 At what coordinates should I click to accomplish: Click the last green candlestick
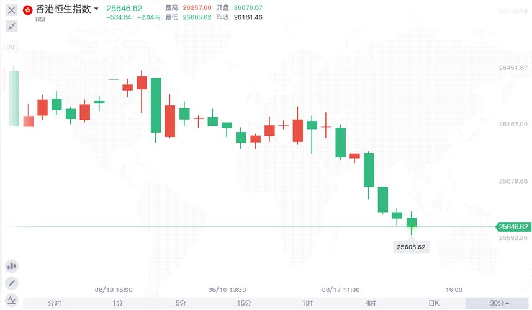click(x=412, y=222)
